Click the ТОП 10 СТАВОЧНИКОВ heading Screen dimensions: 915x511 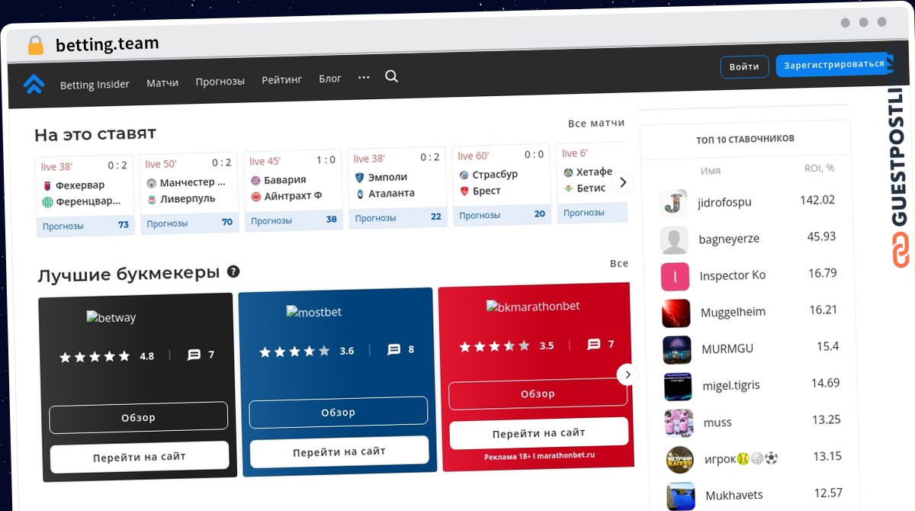point(745,139)
